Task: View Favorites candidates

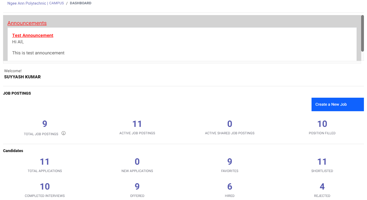Action: (230, 161)
